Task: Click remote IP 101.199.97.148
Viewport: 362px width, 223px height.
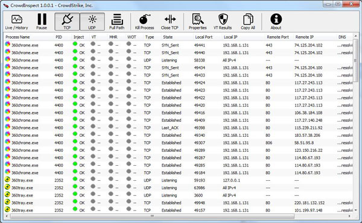Action: 308,210
